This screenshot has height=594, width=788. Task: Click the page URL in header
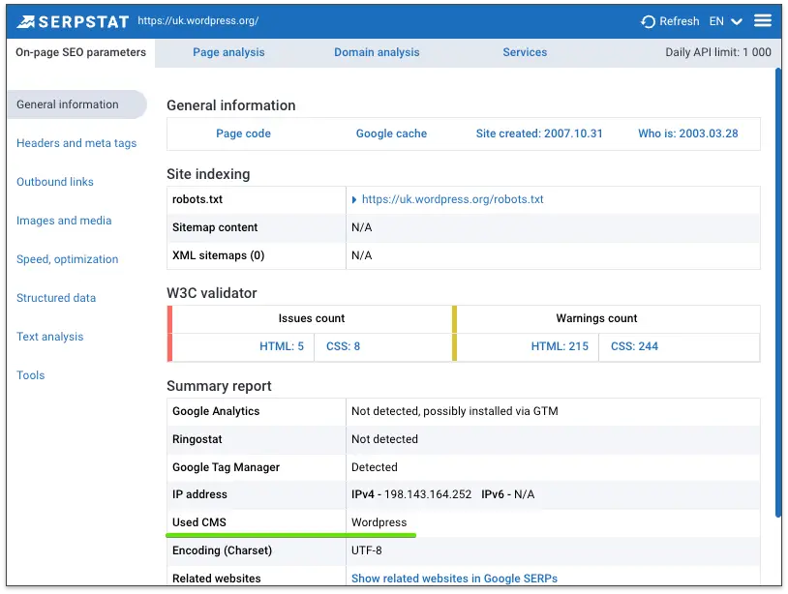pos(198,20)
